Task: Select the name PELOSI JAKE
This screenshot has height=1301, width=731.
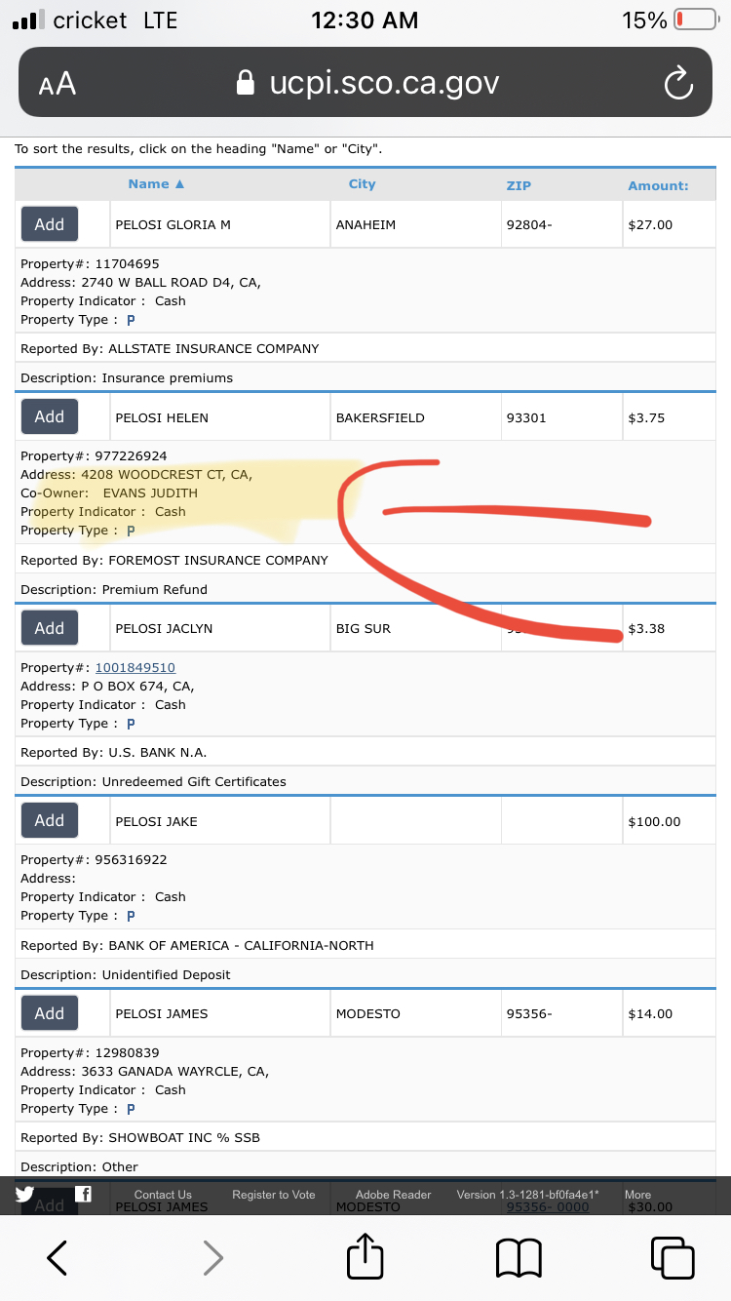Action: [x=156, y=822]
